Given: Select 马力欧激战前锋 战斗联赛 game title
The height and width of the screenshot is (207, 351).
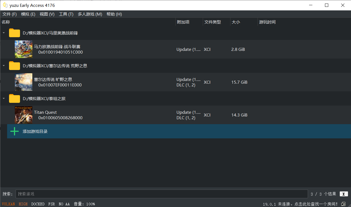Looking at the screenshot, I should (x=57, y=47).
